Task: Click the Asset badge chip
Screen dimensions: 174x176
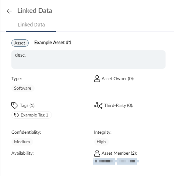Action: point(20,43)
